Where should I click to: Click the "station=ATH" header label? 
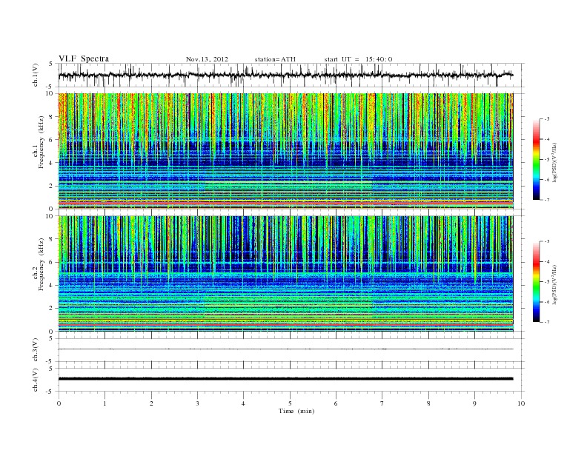coord(275,59)
